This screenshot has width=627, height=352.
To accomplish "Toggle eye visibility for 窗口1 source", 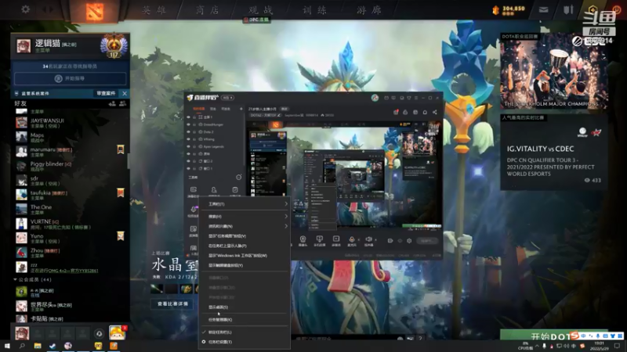I will [188, 168].
